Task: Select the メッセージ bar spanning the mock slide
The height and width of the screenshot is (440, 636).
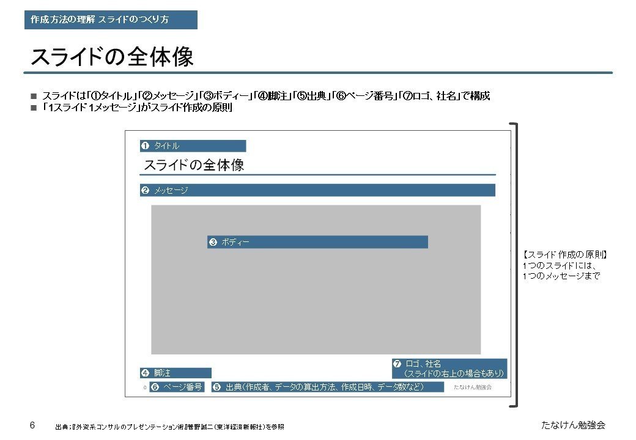Action: click(x=318, y=190)
